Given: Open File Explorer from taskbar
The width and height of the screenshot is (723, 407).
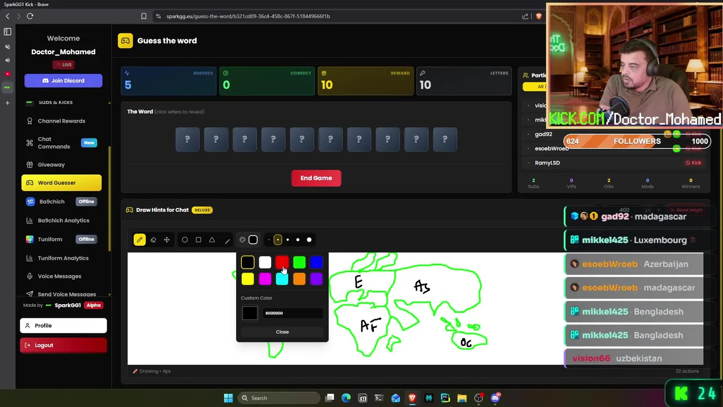Looking at the screenshot, I should 461,398.
